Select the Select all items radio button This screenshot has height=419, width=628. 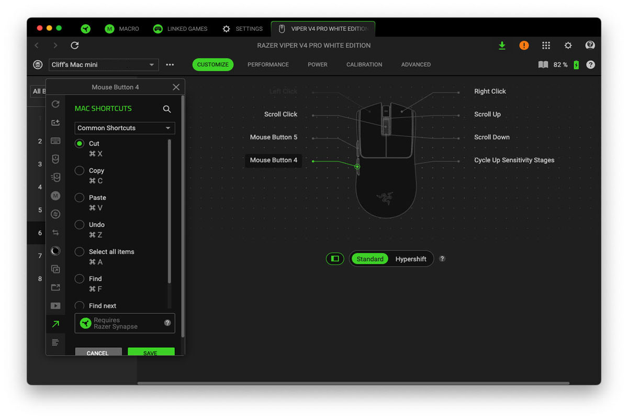click(x=80, y=251)
